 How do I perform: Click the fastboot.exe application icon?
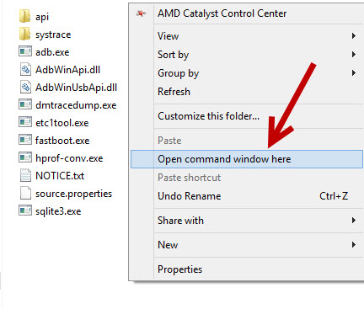(x=25, y=140)
